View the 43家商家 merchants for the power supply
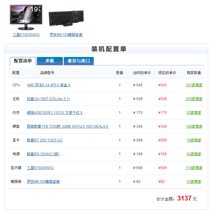Screen dimensions: 209x211 click(x=194, y=154)
